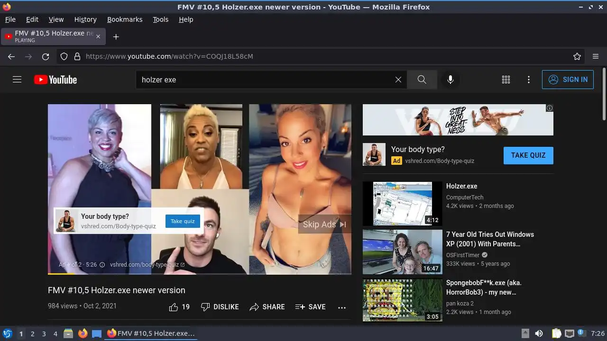
Task: Show site security padlock info
Action: tap(77, 56)
